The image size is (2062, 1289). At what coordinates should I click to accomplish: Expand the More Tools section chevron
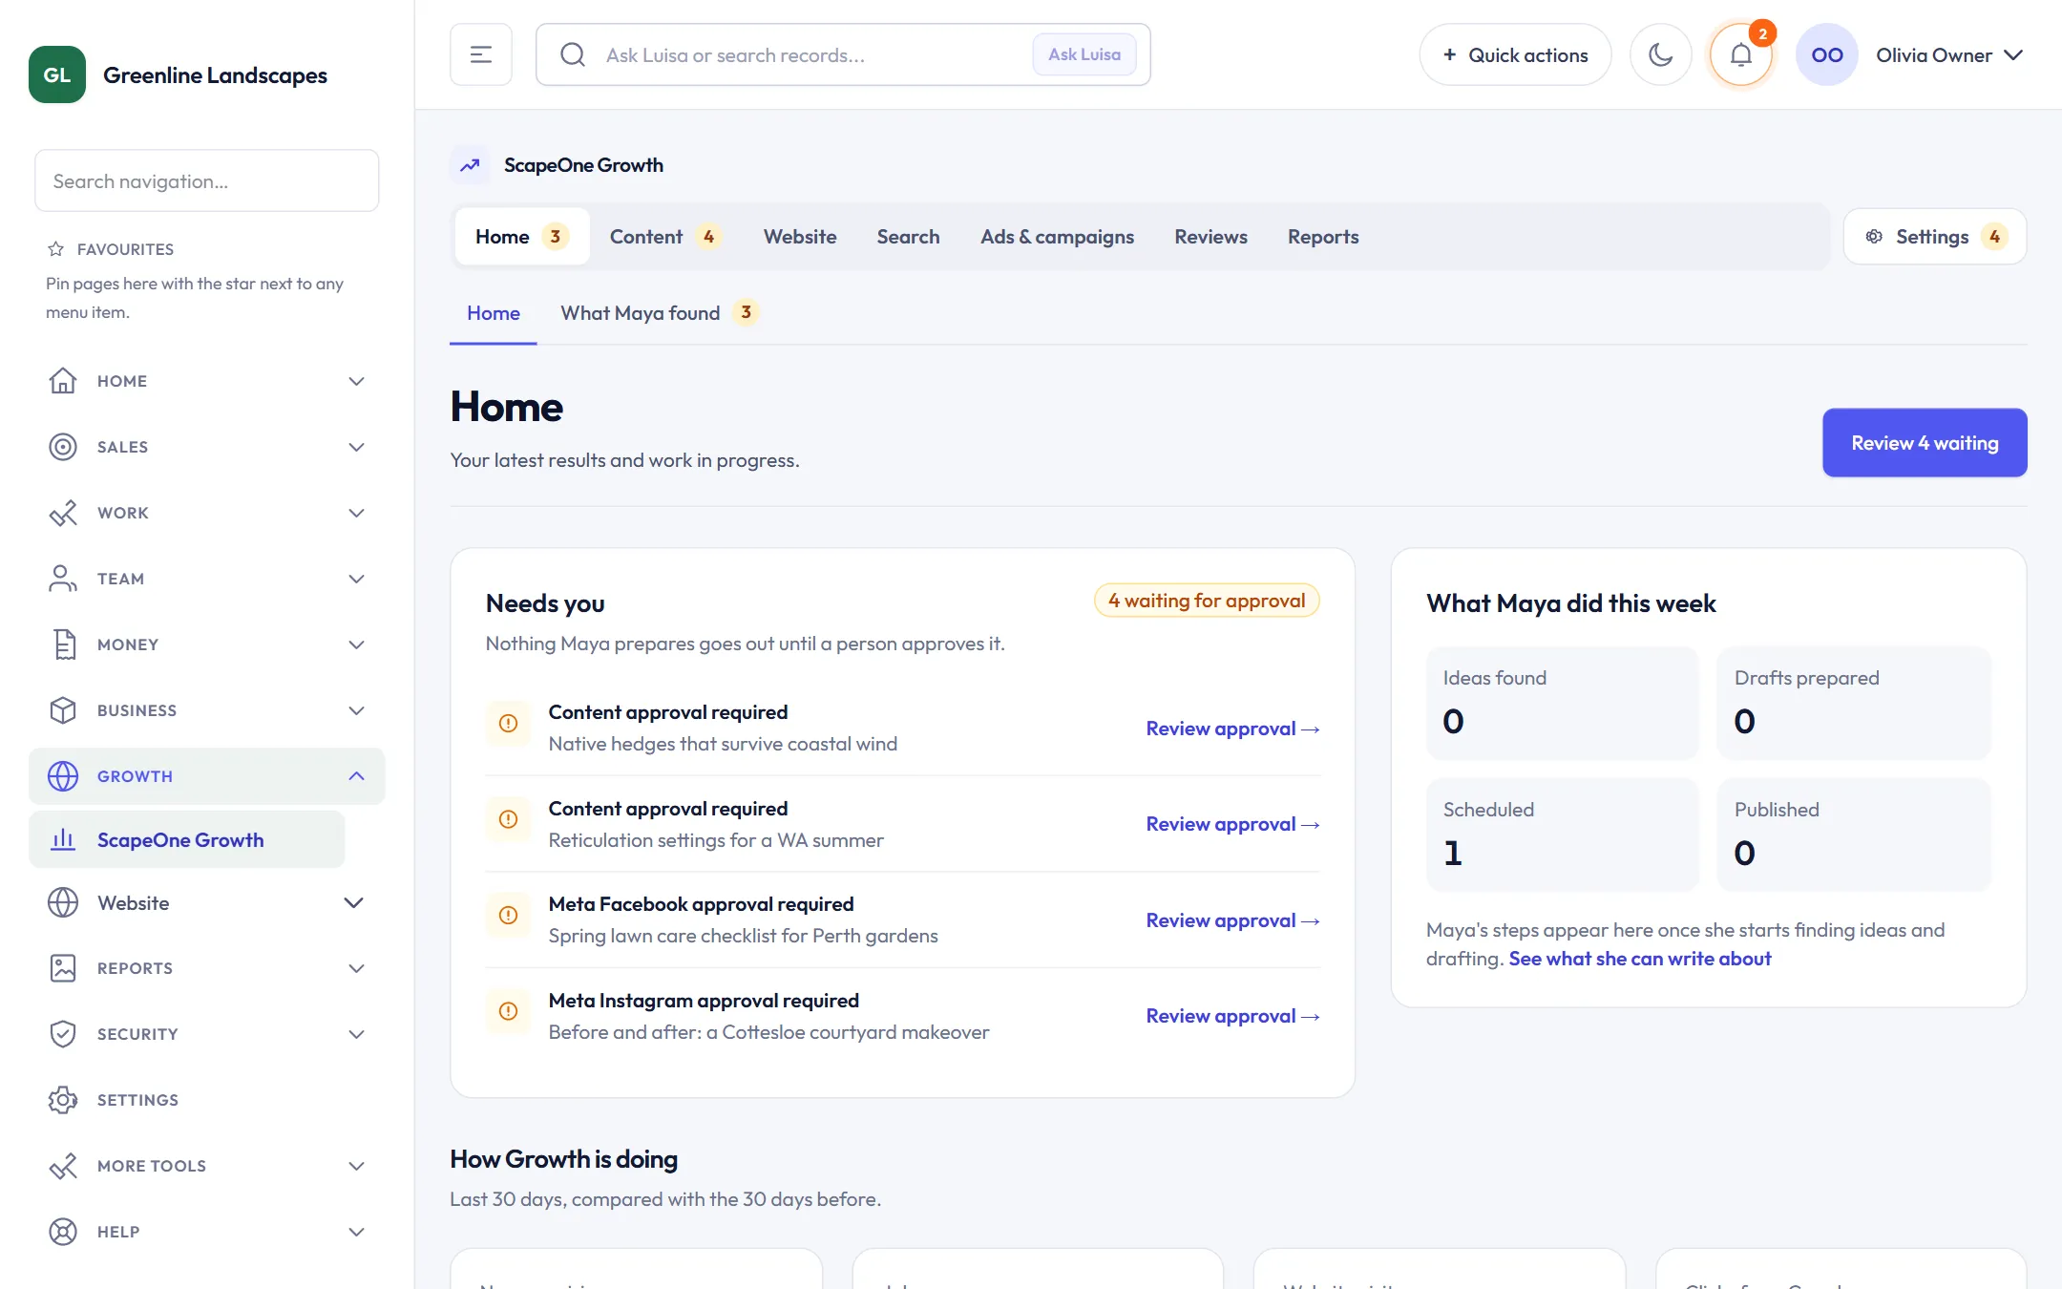[356, 1166]
